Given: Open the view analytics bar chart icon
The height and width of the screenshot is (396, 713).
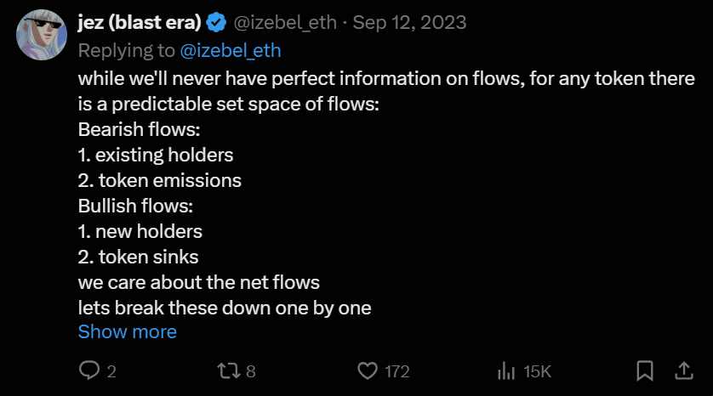Looking at the screenshot, I should [x=506, y=371].
